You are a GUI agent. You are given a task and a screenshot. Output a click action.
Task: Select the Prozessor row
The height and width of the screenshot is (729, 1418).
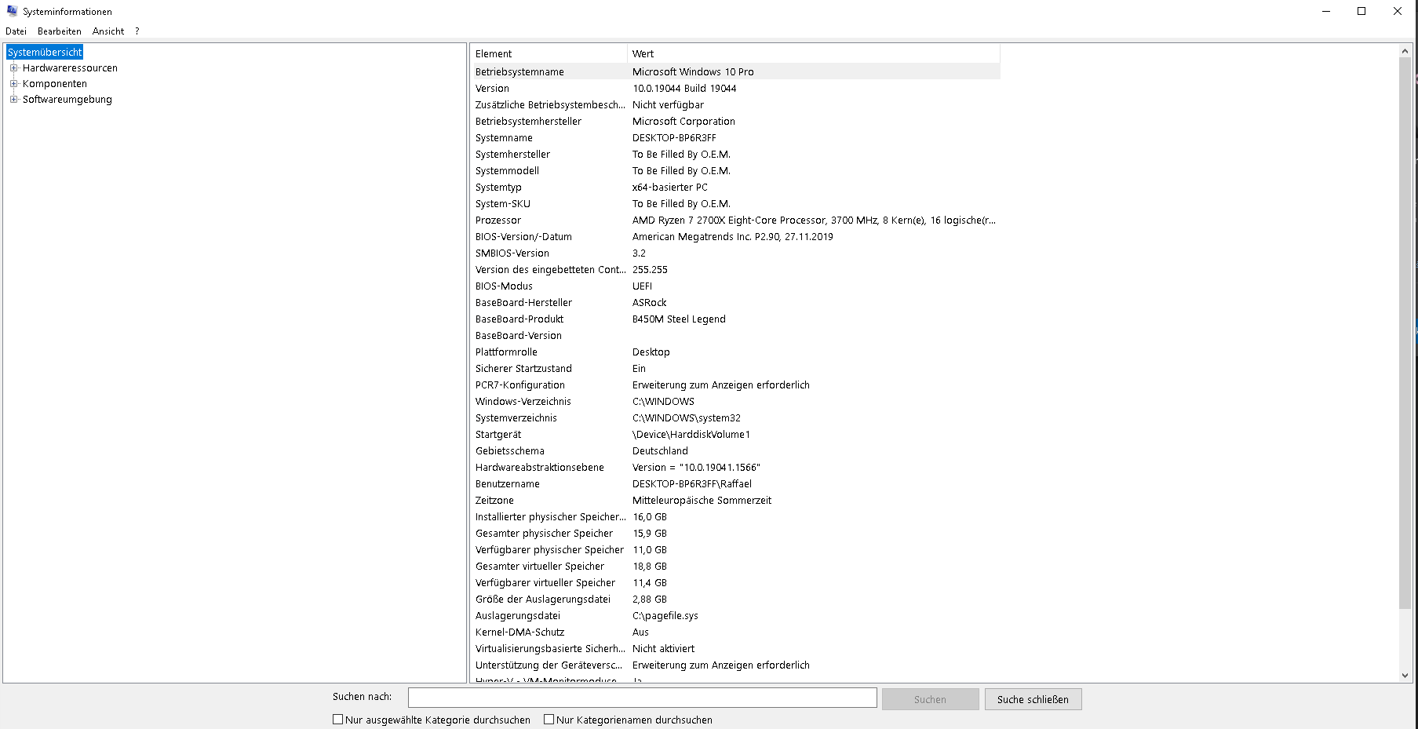coord(735,221)
